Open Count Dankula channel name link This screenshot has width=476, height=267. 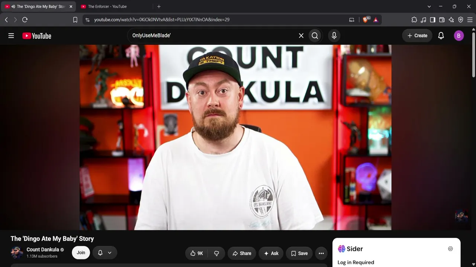pyautogui.click(x=43, y=250)
